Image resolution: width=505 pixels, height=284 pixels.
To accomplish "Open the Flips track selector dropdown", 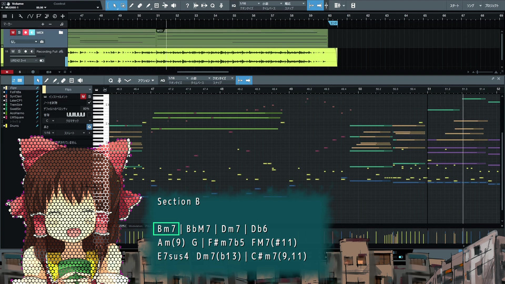I will [x=69, y=89].
